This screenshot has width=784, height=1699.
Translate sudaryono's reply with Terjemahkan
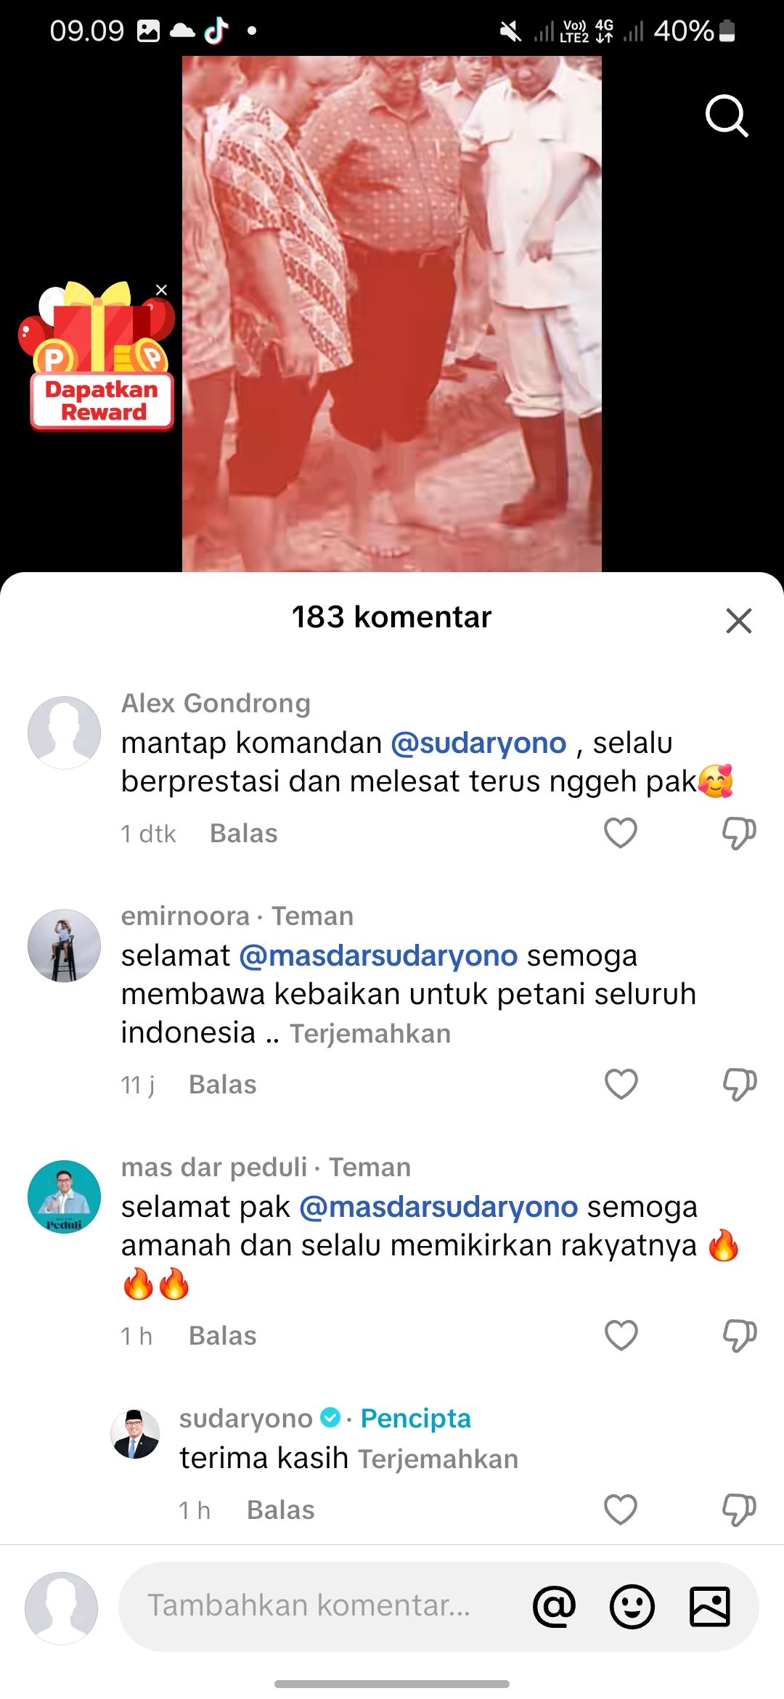coord(438,1459)
